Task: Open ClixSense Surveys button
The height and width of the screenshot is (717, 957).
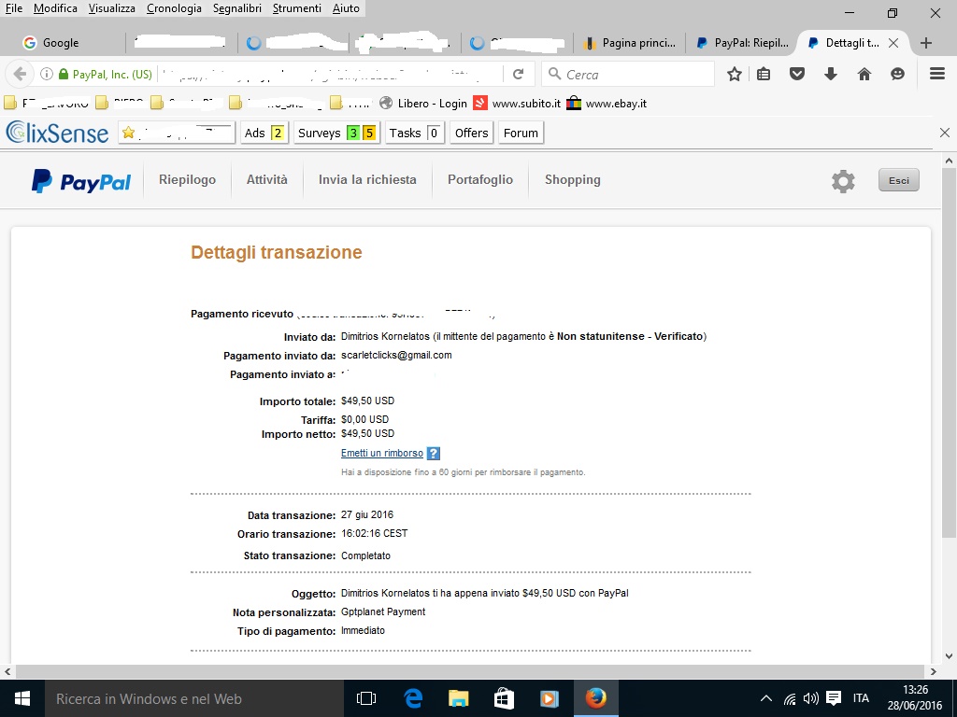Action: coord(336,133)
